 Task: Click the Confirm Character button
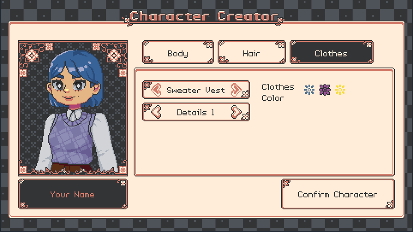pyautogui.click(x=338, y=194)
